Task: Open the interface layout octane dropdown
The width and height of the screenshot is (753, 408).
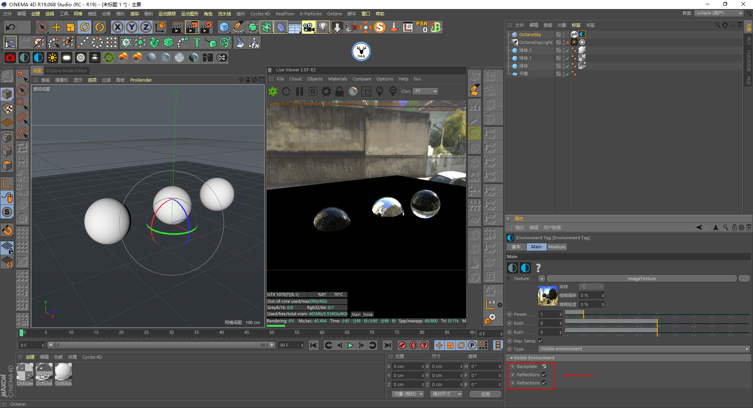Action: point(719,13)
